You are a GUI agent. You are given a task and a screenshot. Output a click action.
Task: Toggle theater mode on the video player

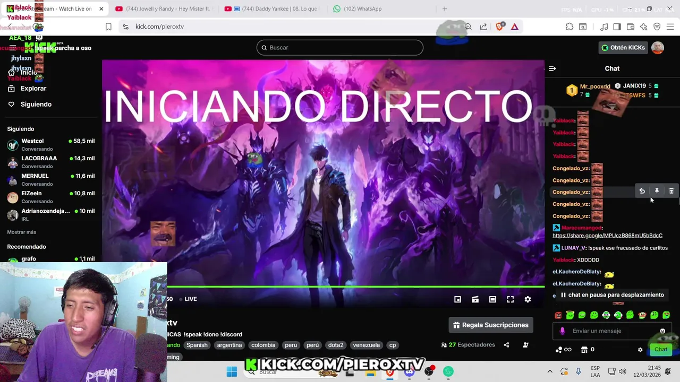[492, 299]
